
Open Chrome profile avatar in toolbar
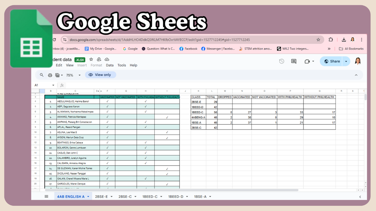pyautogui.click(x=352, y=40)
